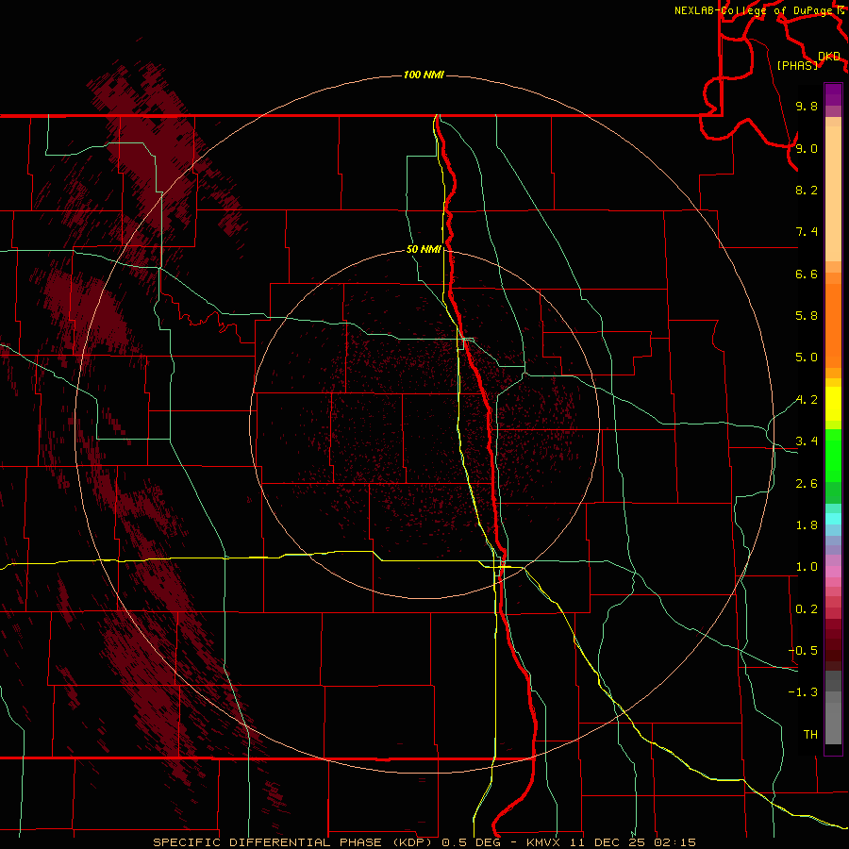Pick the gray TH color bar segment
849x849 pixels.
pyautogui.click(x=833, y=723)
